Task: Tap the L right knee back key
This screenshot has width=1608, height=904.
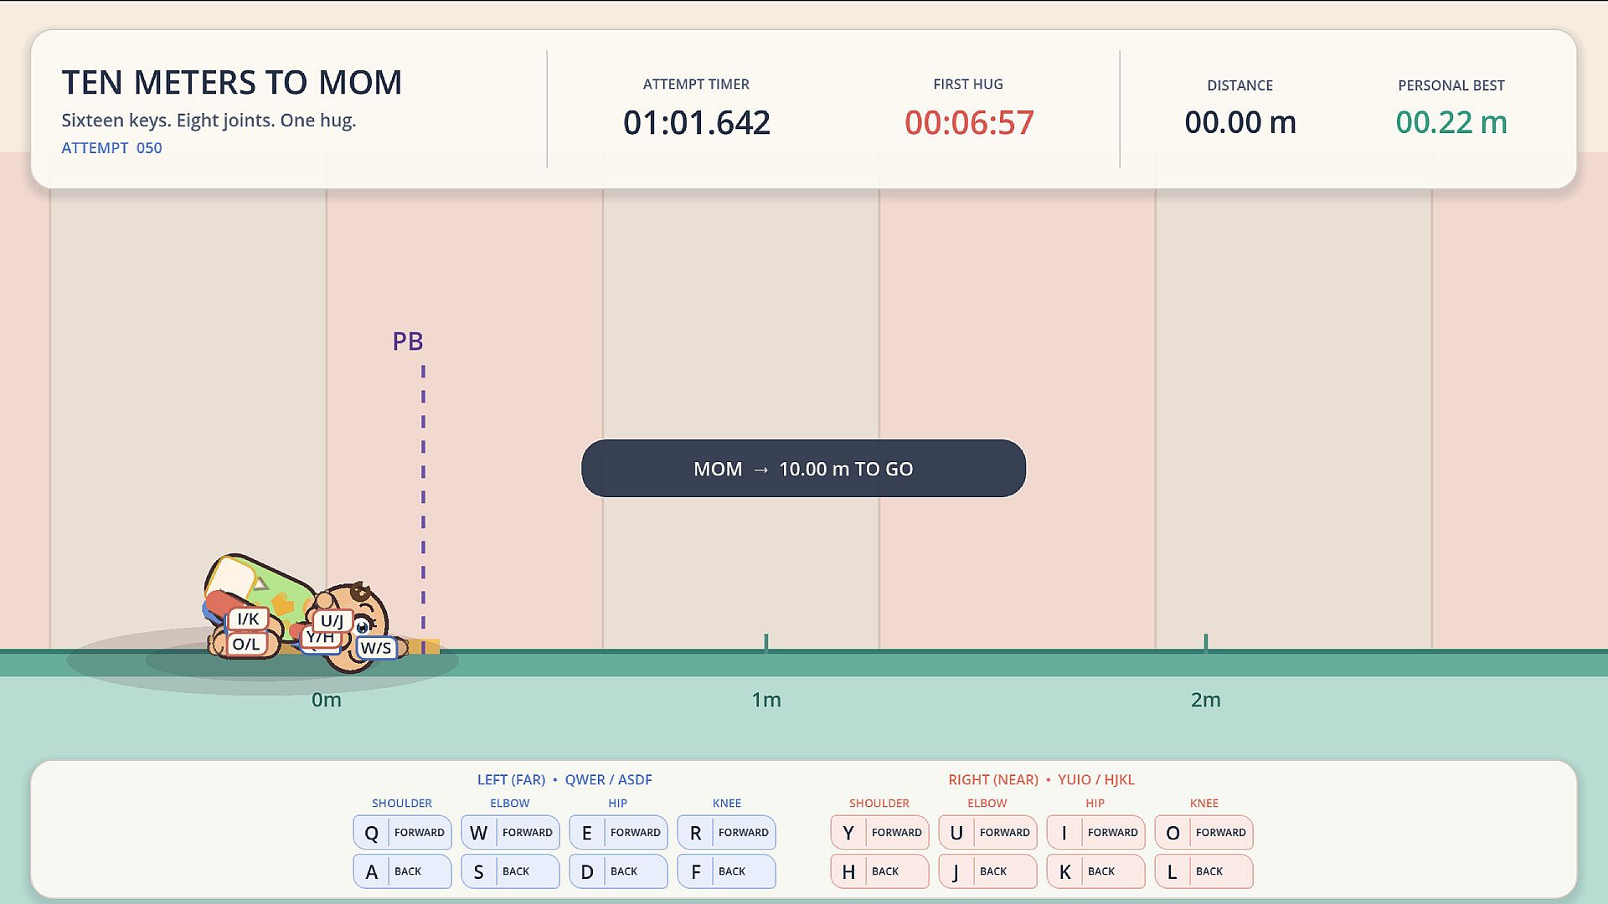Action: click(1203, 871)
